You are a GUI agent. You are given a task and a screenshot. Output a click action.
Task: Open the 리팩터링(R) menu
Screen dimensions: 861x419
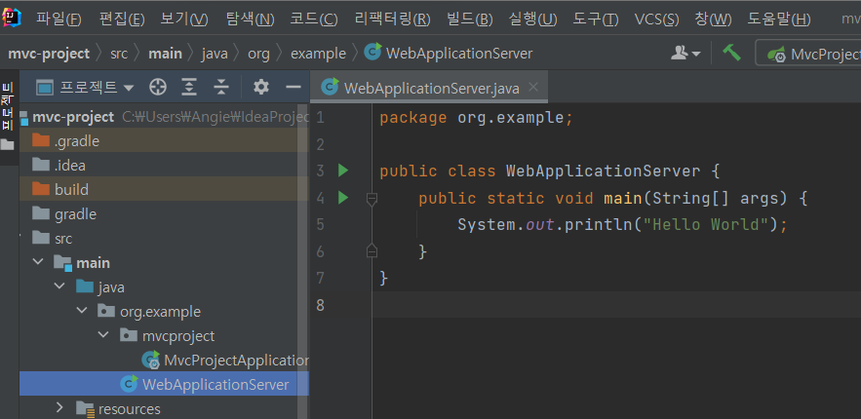pyautogui.click(x=393, y=19)
